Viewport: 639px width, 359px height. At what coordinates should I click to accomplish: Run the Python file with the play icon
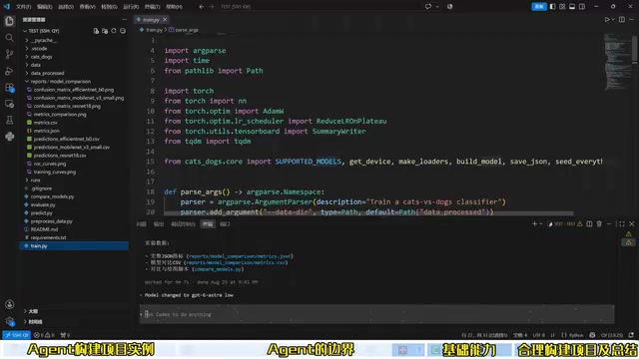607,20
